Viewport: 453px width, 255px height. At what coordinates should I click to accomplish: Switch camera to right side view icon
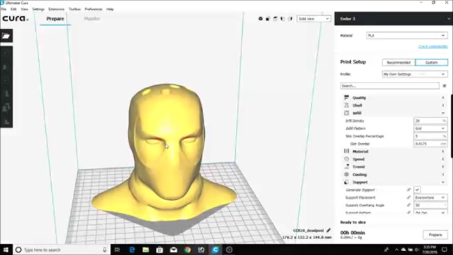tap(290, 19)
